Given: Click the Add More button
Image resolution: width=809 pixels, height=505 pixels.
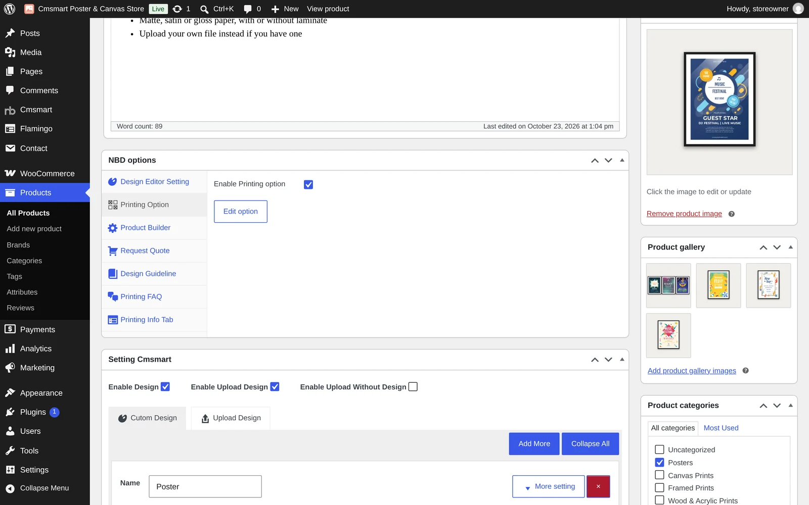Looking at the screenshot, I should click(x=534, y=444).
